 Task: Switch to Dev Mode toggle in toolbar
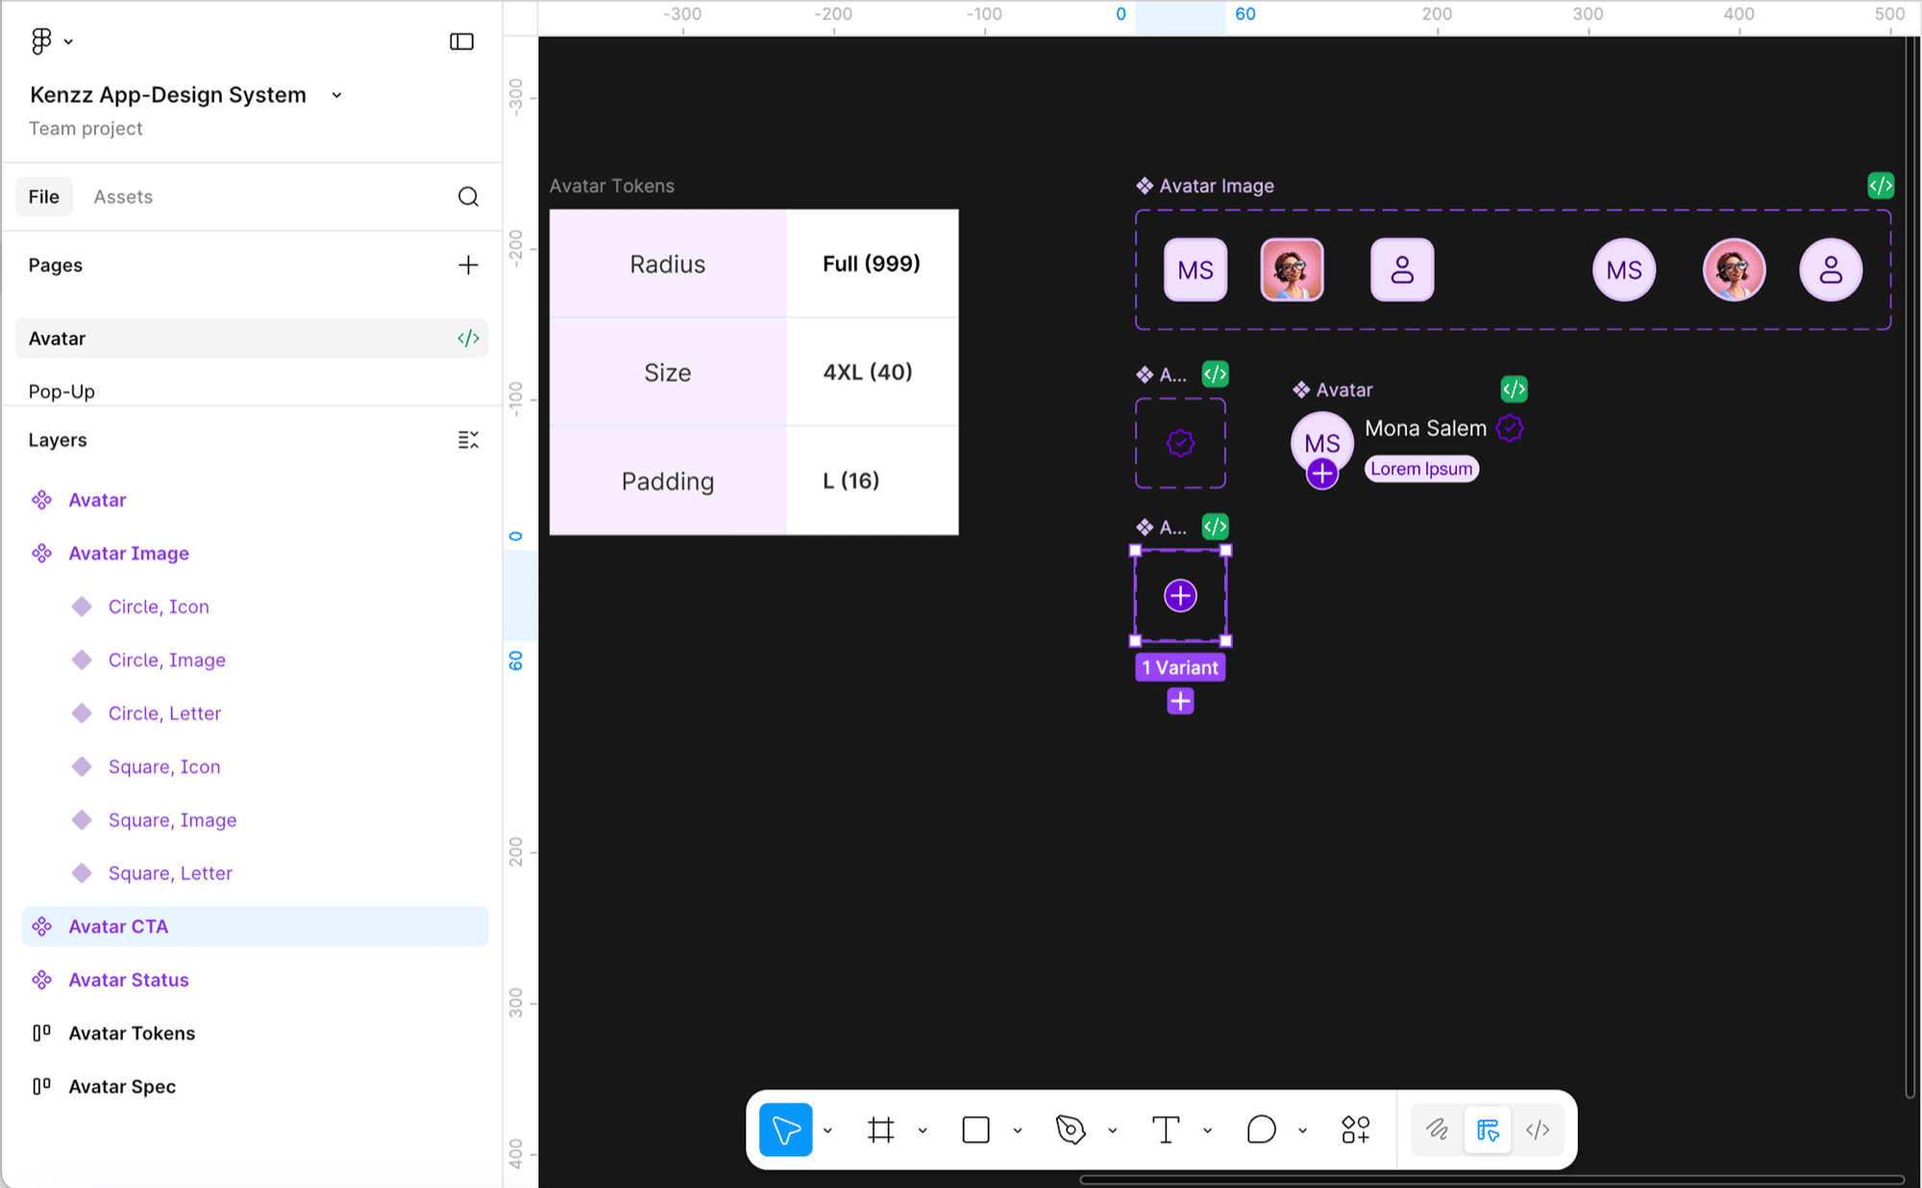(x=1538, y=1130)
